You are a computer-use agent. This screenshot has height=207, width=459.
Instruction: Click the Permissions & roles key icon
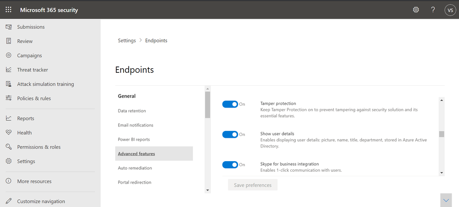[8, 147]
